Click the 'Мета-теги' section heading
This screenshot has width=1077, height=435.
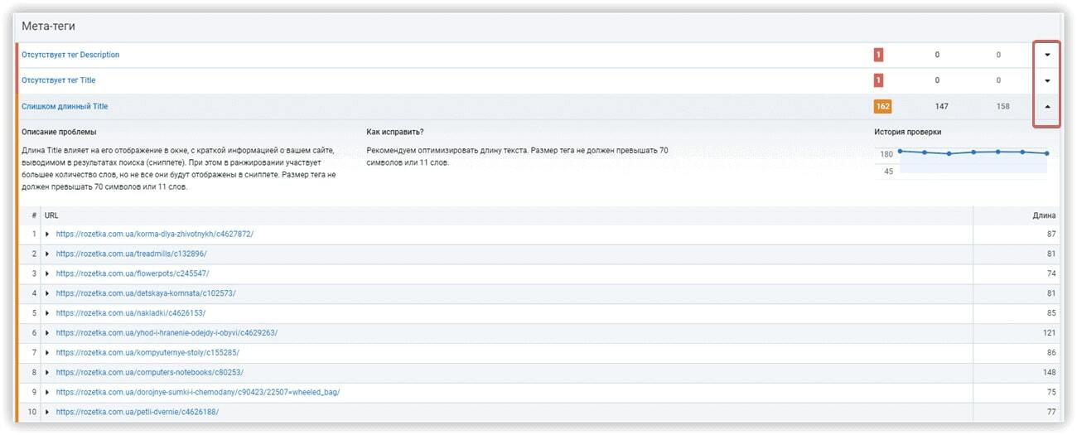(x=48, y=27)
